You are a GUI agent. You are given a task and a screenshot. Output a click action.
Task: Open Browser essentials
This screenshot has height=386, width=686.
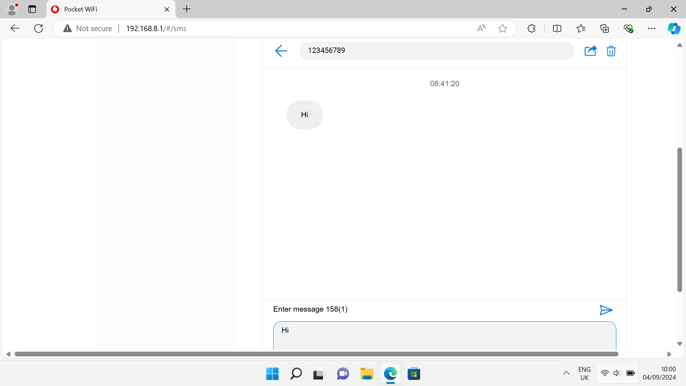pyautogui.click(x=629, y=28)
